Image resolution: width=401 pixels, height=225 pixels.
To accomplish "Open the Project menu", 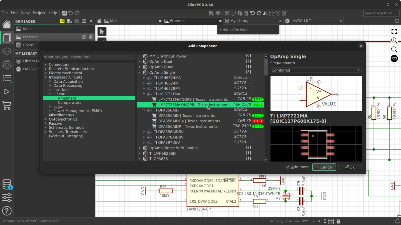I will (39, 13).
